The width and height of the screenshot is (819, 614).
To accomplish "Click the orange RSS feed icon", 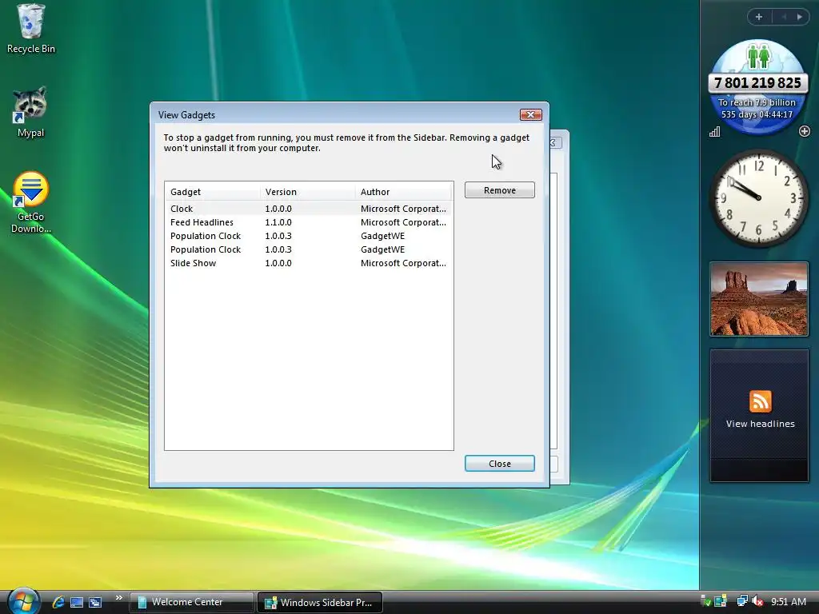I will click(x=760, y=401).
